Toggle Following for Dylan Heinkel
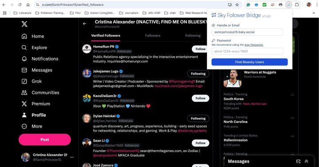Screen dimensions: 319x167 pos(198,118)
